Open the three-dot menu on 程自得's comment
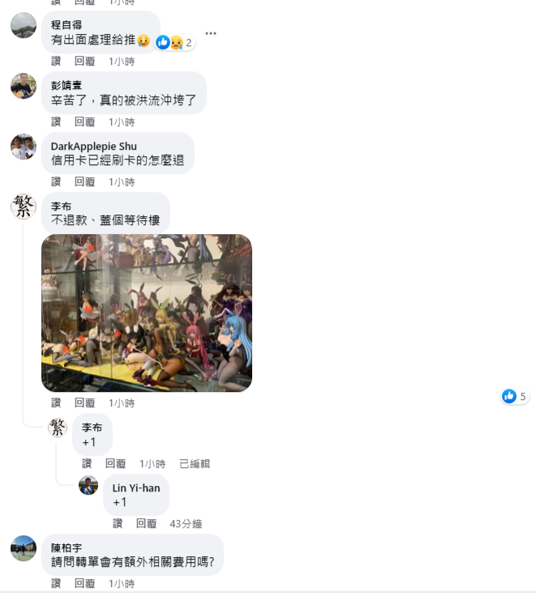The width and height of the screenshot is (536, 596). pyautogui.click(x=211, y=33)
